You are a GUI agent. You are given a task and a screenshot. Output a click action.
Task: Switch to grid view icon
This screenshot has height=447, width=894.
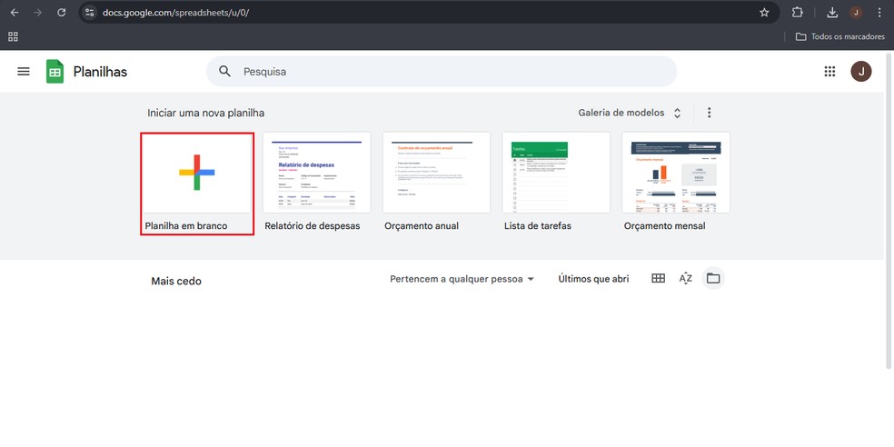(x=659, y=278)
